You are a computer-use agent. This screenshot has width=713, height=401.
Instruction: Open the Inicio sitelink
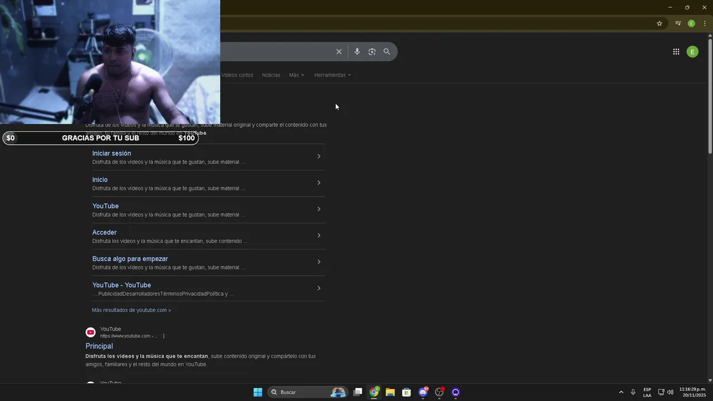click(100, 179)
